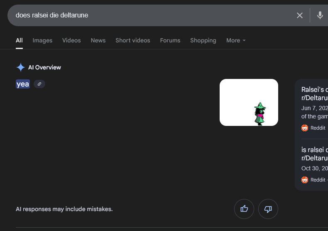Switch to the Images tab
Image resolution: width=328 pixels, height=231 pixels.
coord(42,40)
